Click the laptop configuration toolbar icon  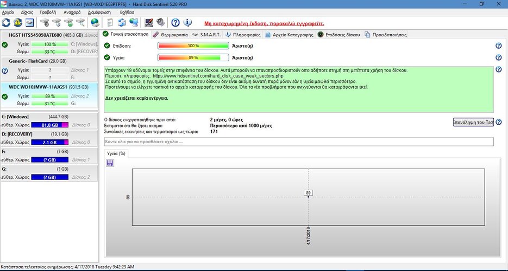(149, 23)
